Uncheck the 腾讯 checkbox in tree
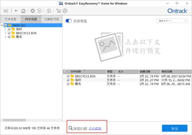The height and width of the screenshot is (135, 192). pyautogui.click(x=9, y=37)
